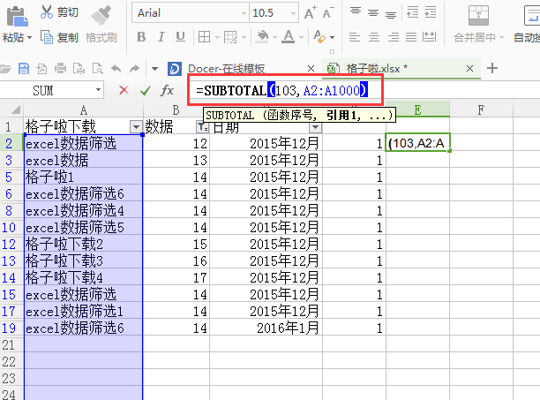Align text to top
Screen dimensions: 540x400
(x=356, y=11)
